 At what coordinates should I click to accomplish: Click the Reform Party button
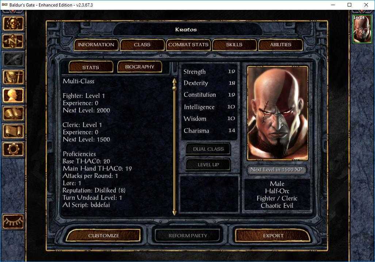coord(188,235)
